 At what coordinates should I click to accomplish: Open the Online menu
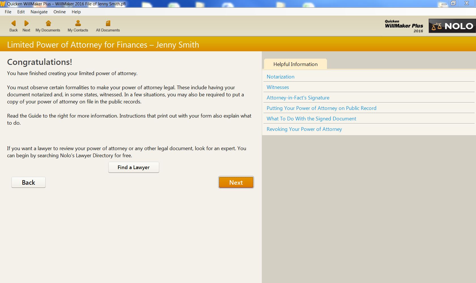click(59, 12)
